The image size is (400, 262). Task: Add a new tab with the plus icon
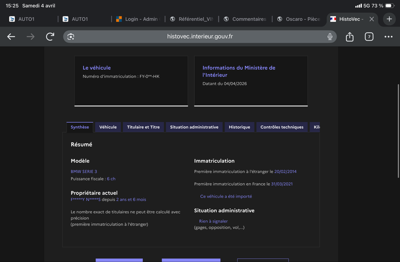[389, 19]
